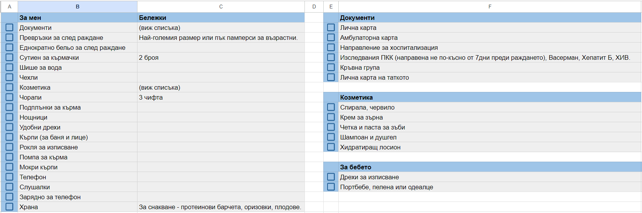
Task: Tick the Портбебе, пелена или одеалце checkbox
Action: click(x=331, y=187)
